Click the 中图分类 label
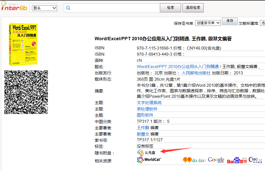The height and width of the screenshot is (171, 265). [x=103, y=122]
